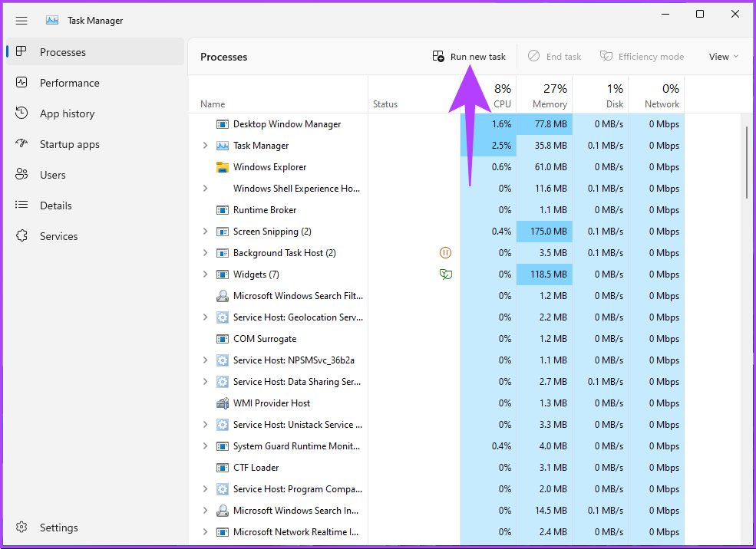Open the Startup apps page
The width and height of the screenshot is (756, 549).
[x=95, y=144]
